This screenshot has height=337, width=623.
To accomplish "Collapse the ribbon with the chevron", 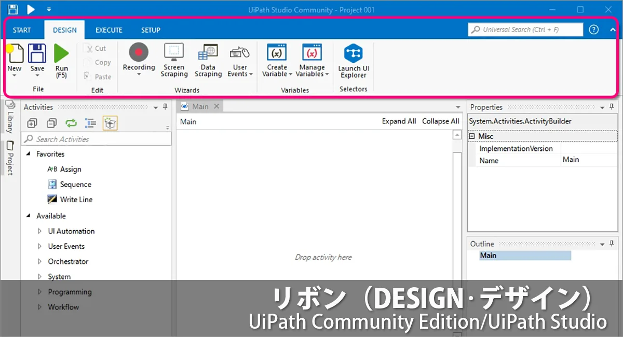I will click(613, 30).
